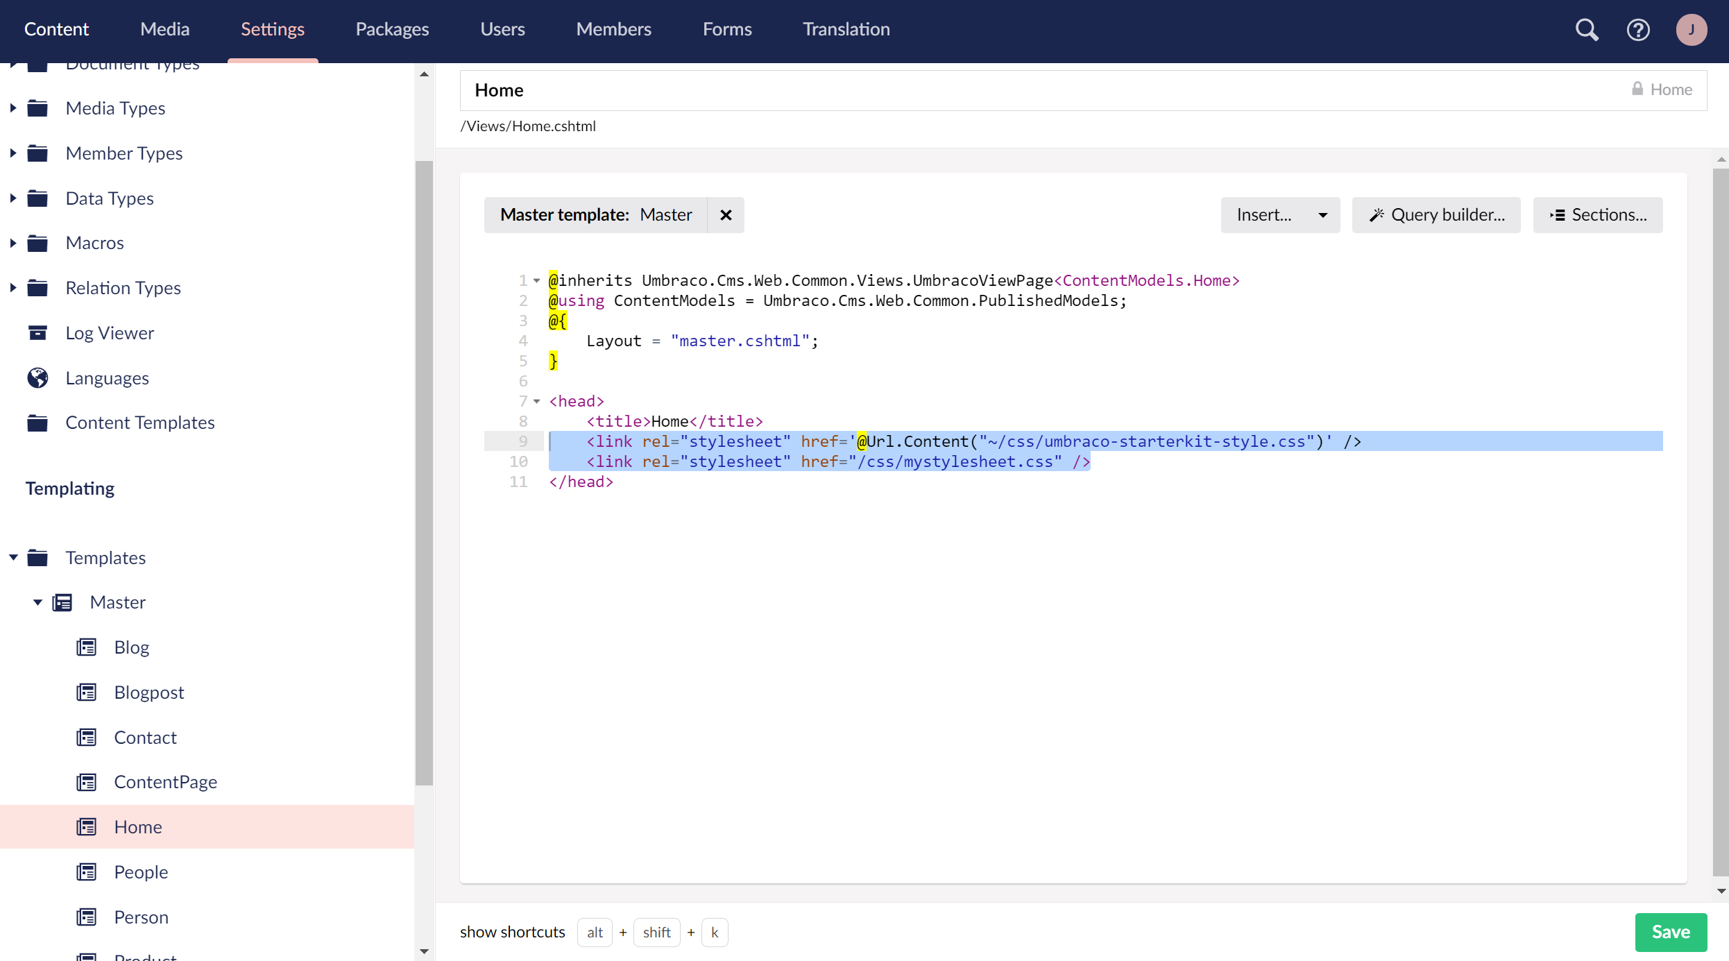This screenshot has width=1729, height=961.
Task: Click the Languages globe icon
Action: tap(37, 378)
